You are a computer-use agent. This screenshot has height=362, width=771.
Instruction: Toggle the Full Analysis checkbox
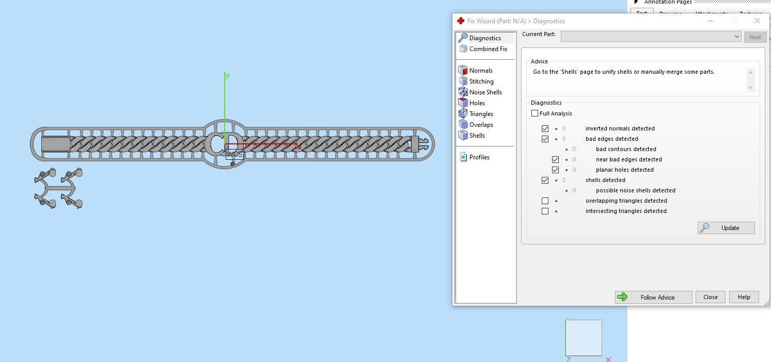534,113
